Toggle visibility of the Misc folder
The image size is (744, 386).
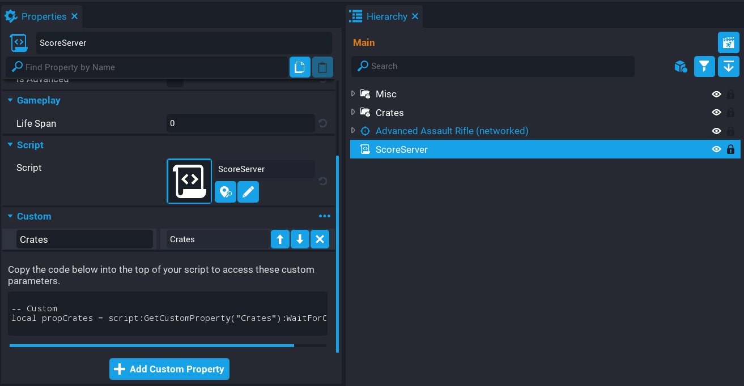tap(716, 95)
